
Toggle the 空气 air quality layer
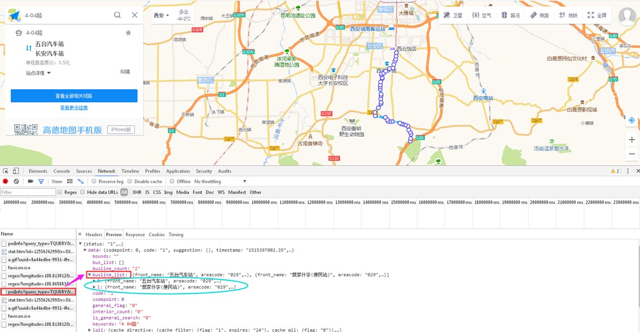[x=481, y=15]
